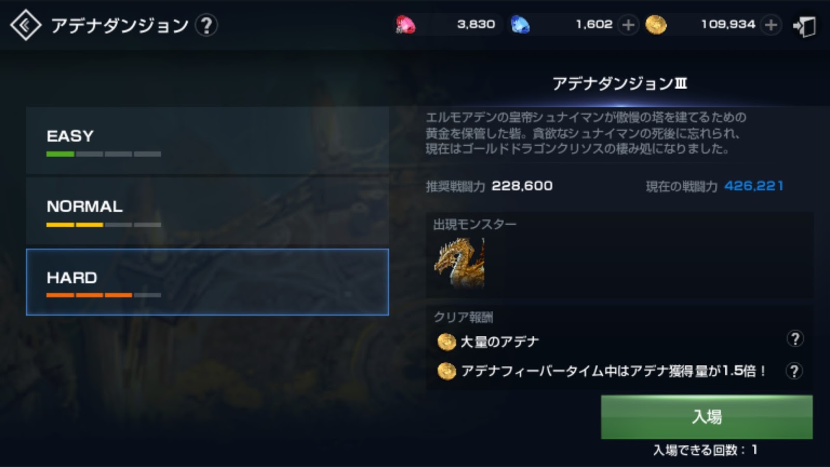Tap the blue diamond currency icon
This screenshot has width=830, height=467.
[520, 24]
